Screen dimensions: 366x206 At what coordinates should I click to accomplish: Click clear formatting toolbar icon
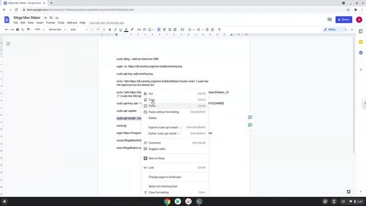point(220,30)
